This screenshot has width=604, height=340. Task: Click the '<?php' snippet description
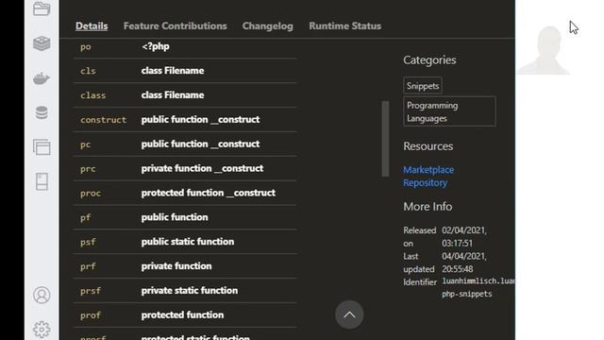(155, 46)
